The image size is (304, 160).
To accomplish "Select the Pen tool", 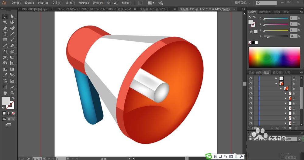I will pos(5,28).
